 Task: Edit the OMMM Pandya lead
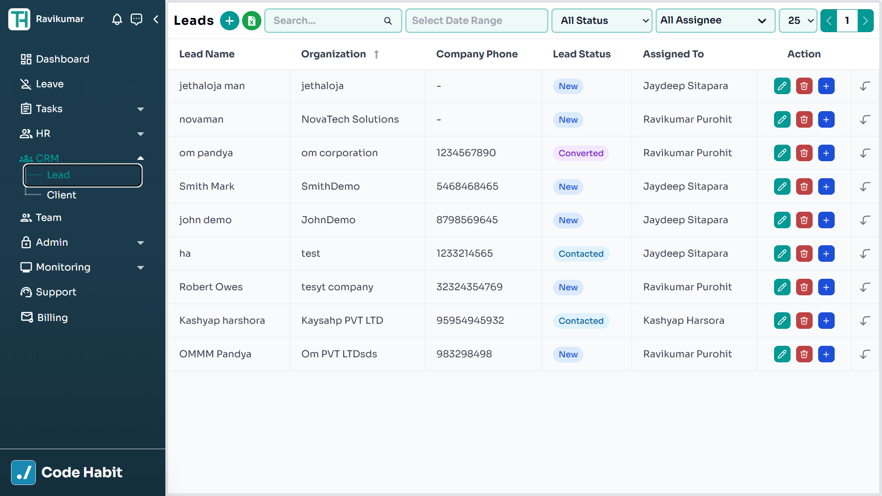click(782, 354)
